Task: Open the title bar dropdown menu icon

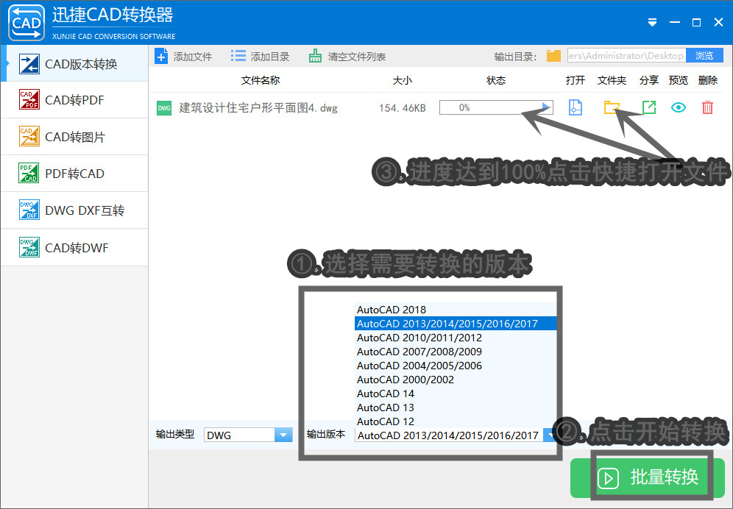Action: pos(653,23)
